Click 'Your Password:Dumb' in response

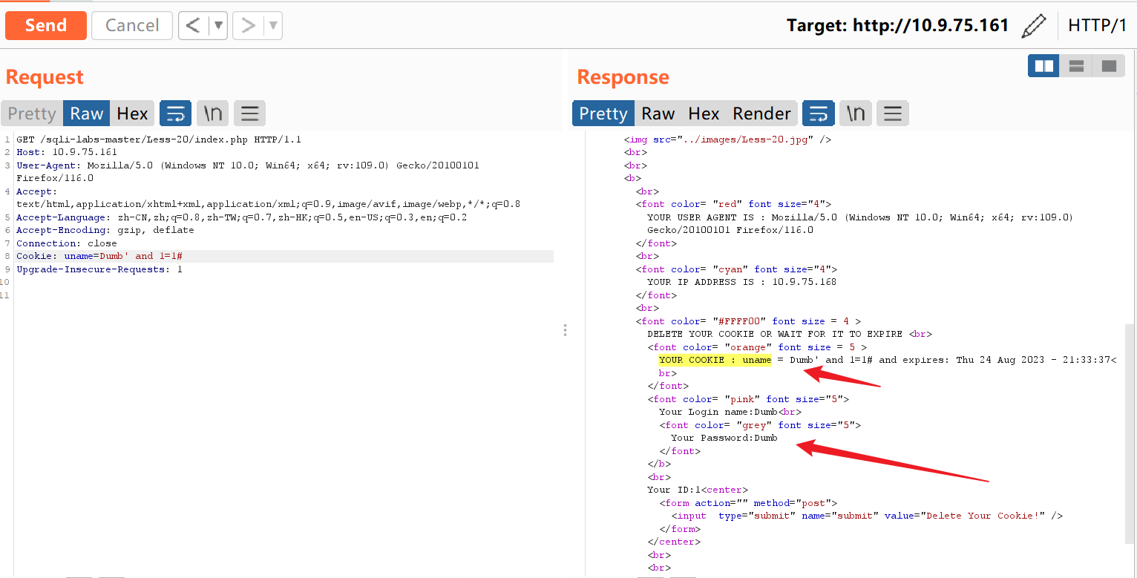724,438
